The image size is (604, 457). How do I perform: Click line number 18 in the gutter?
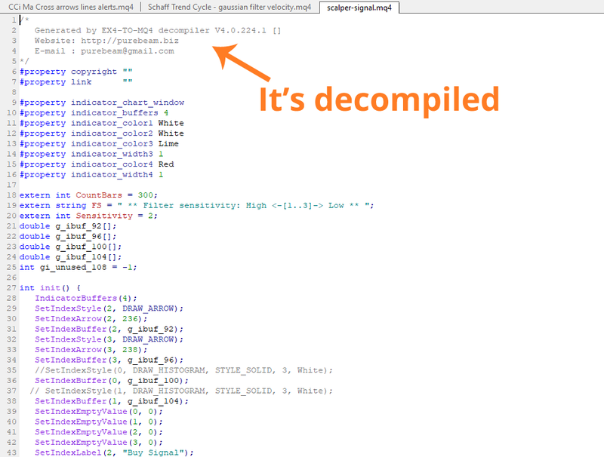pos(11,195)
